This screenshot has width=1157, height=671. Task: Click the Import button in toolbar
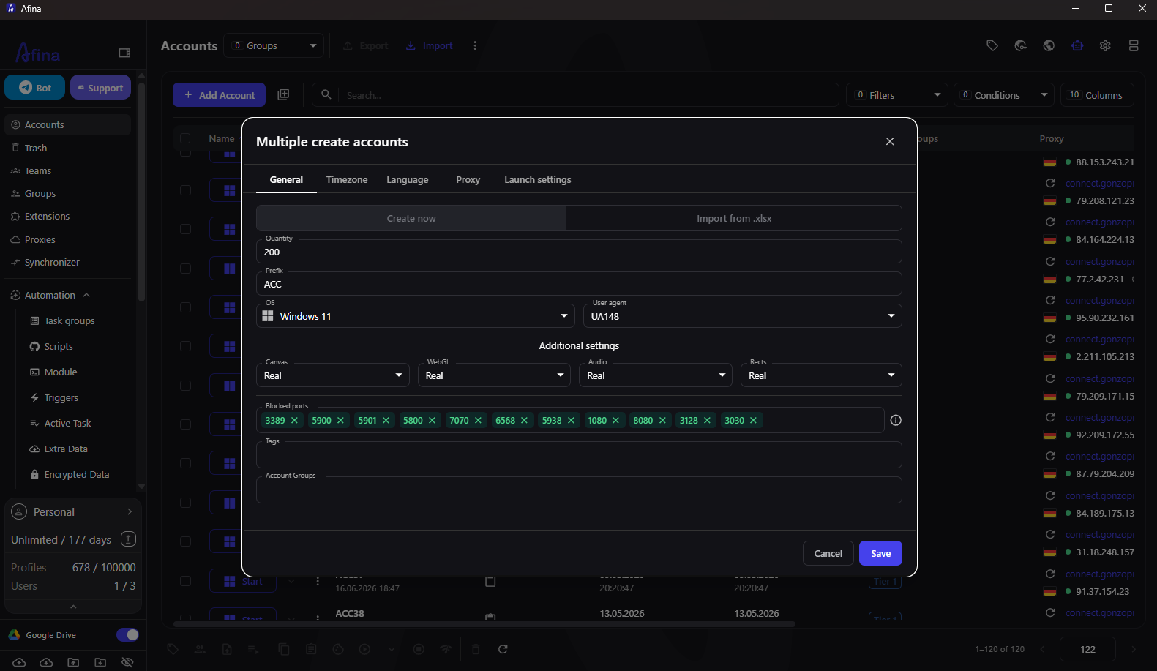click(x=430, y=45)
